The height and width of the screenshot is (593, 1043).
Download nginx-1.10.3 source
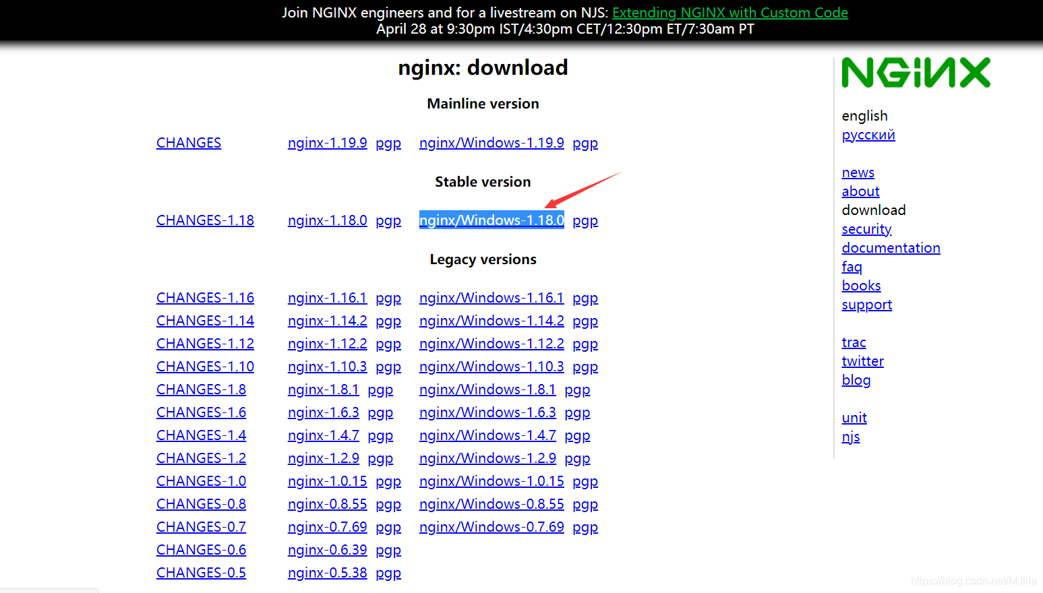[327, 367]
